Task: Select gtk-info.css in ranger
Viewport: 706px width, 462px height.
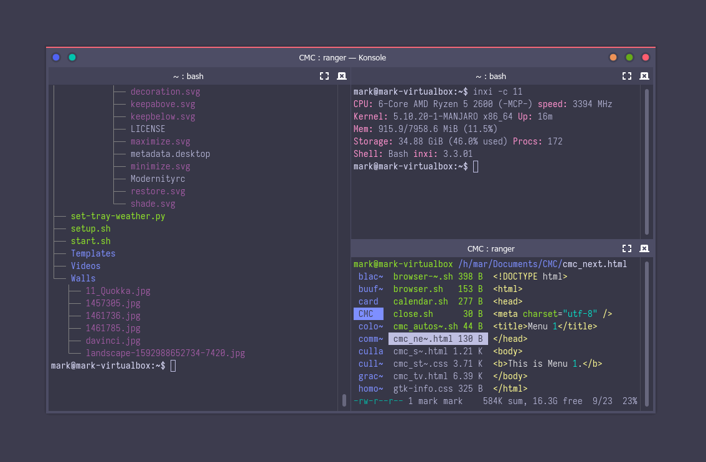Action: pyautogui.click(x=438, y=389)
